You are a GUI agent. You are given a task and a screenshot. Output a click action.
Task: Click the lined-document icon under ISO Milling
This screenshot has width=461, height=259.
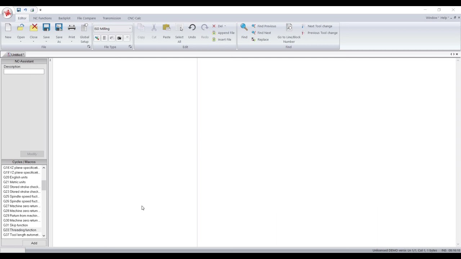[104, 38]
